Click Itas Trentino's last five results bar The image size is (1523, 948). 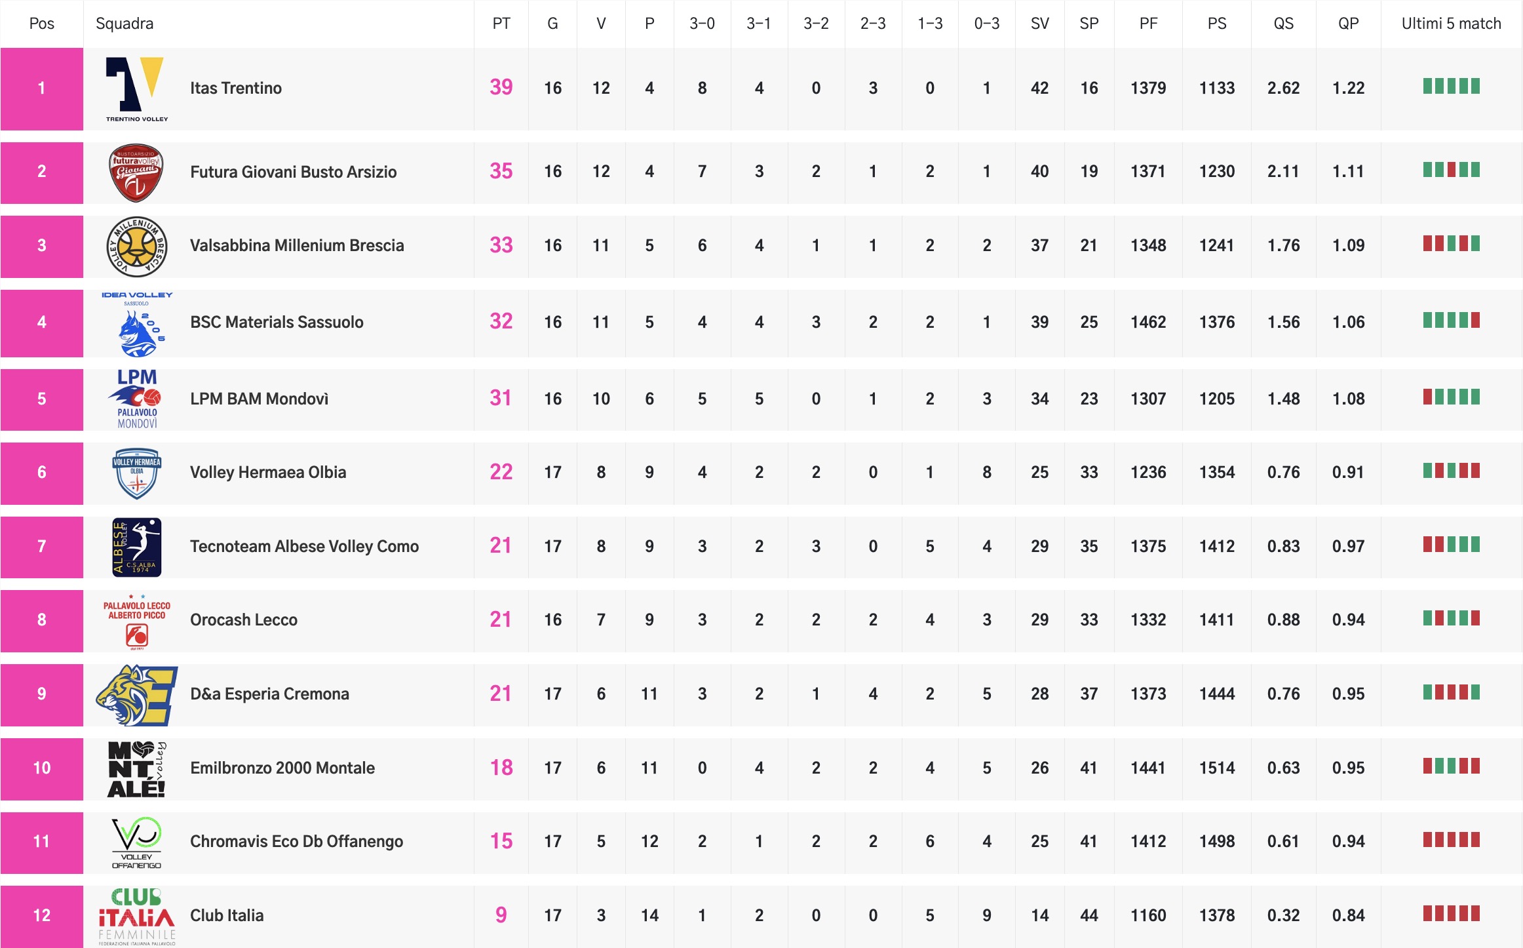(1451, 87)
